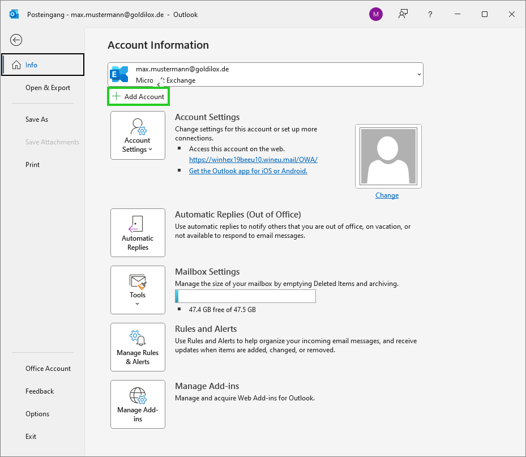
Task: Click Change under the profile picture
Action: click(387, 195)
